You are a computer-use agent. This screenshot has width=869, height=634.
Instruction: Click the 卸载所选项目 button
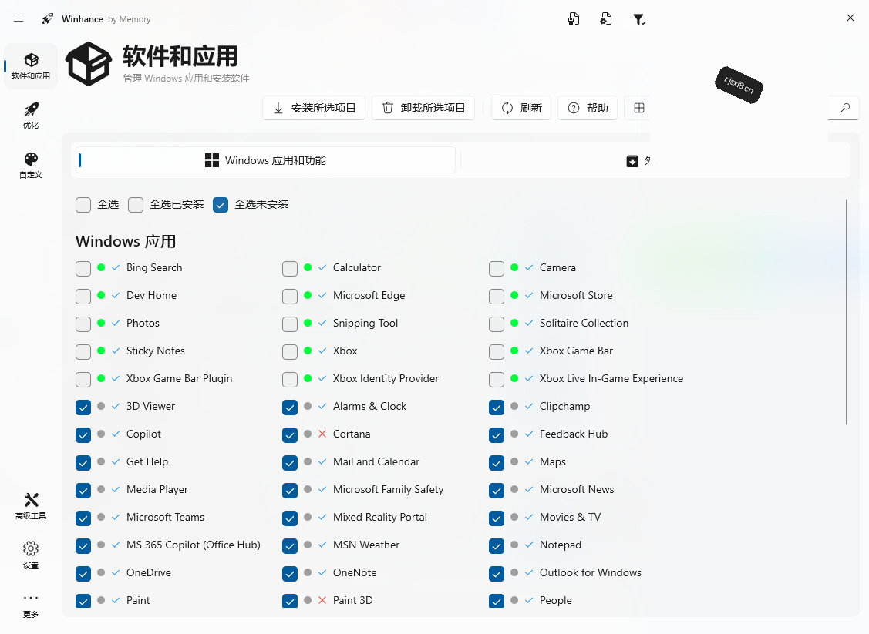point(423,108)
